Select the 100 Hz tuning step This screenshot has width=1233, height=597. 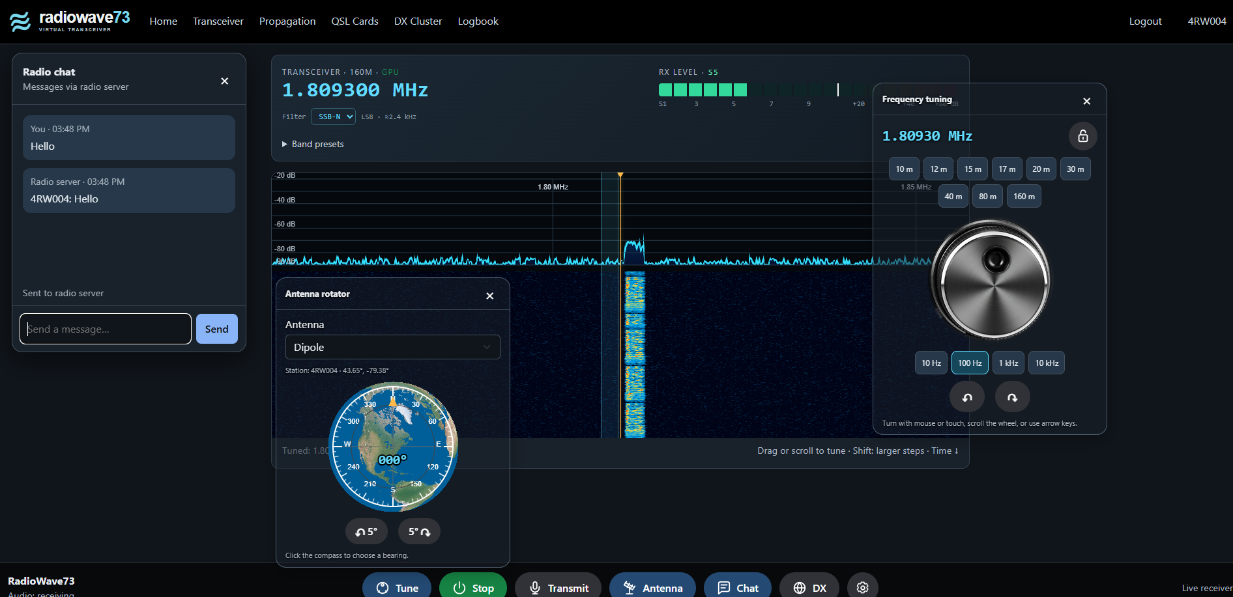(970, 363)
